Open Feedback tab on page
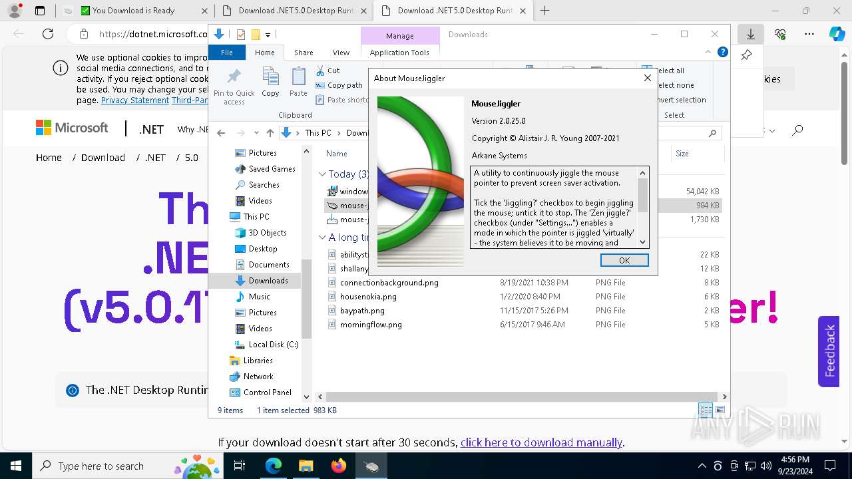This screenshot has width=852, height=479. [829, 351]
